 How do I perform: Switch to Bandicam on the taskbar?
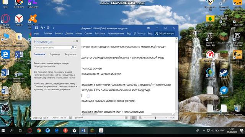pyautogui.click(x=74, y=131)
